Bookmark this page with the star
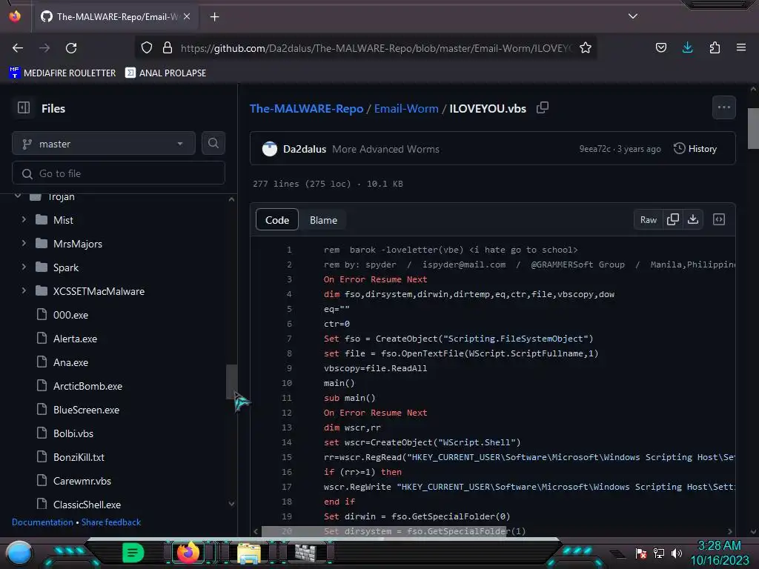 pos(586,48)
